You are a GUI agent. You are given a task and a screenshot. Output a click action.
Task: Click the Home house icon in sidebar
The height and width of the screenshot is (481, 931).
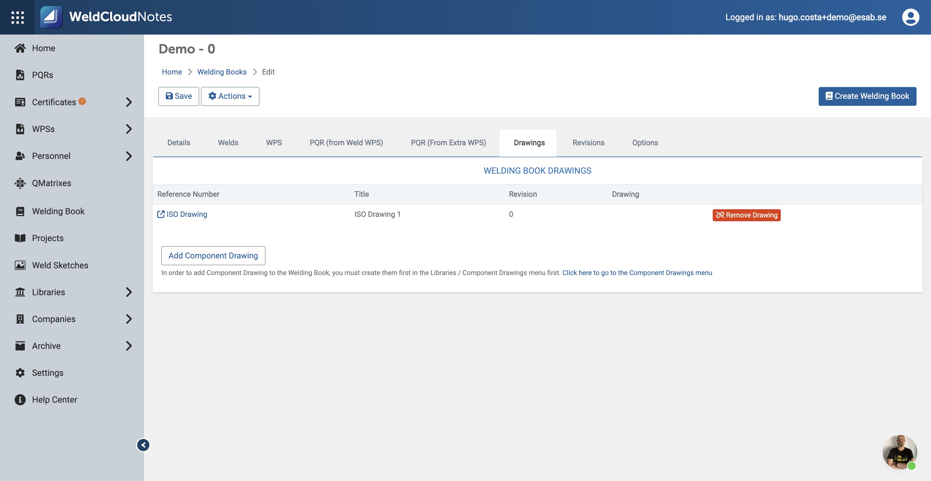click(20, 48)
